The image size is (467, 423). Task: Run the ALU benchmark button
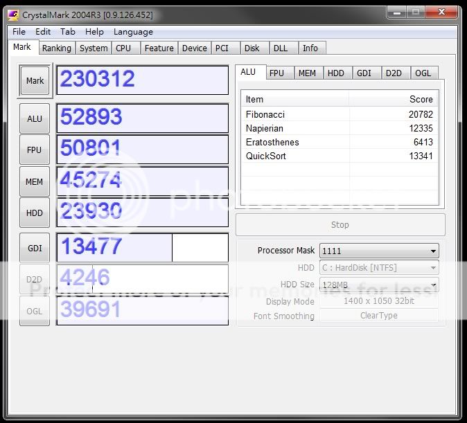(35, 118)
